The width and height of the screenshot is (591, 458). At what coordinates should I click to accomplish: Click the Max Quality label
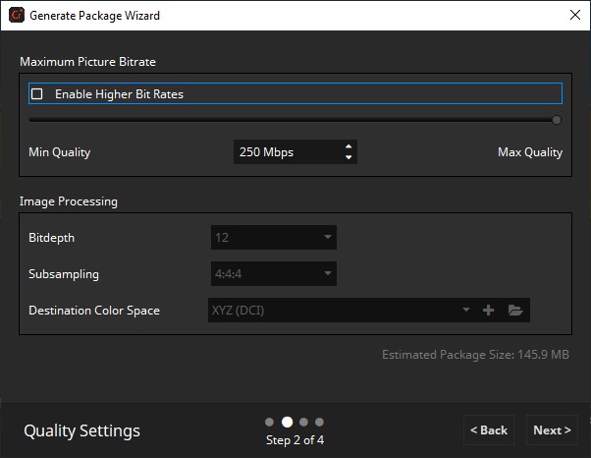click(529, 152)
